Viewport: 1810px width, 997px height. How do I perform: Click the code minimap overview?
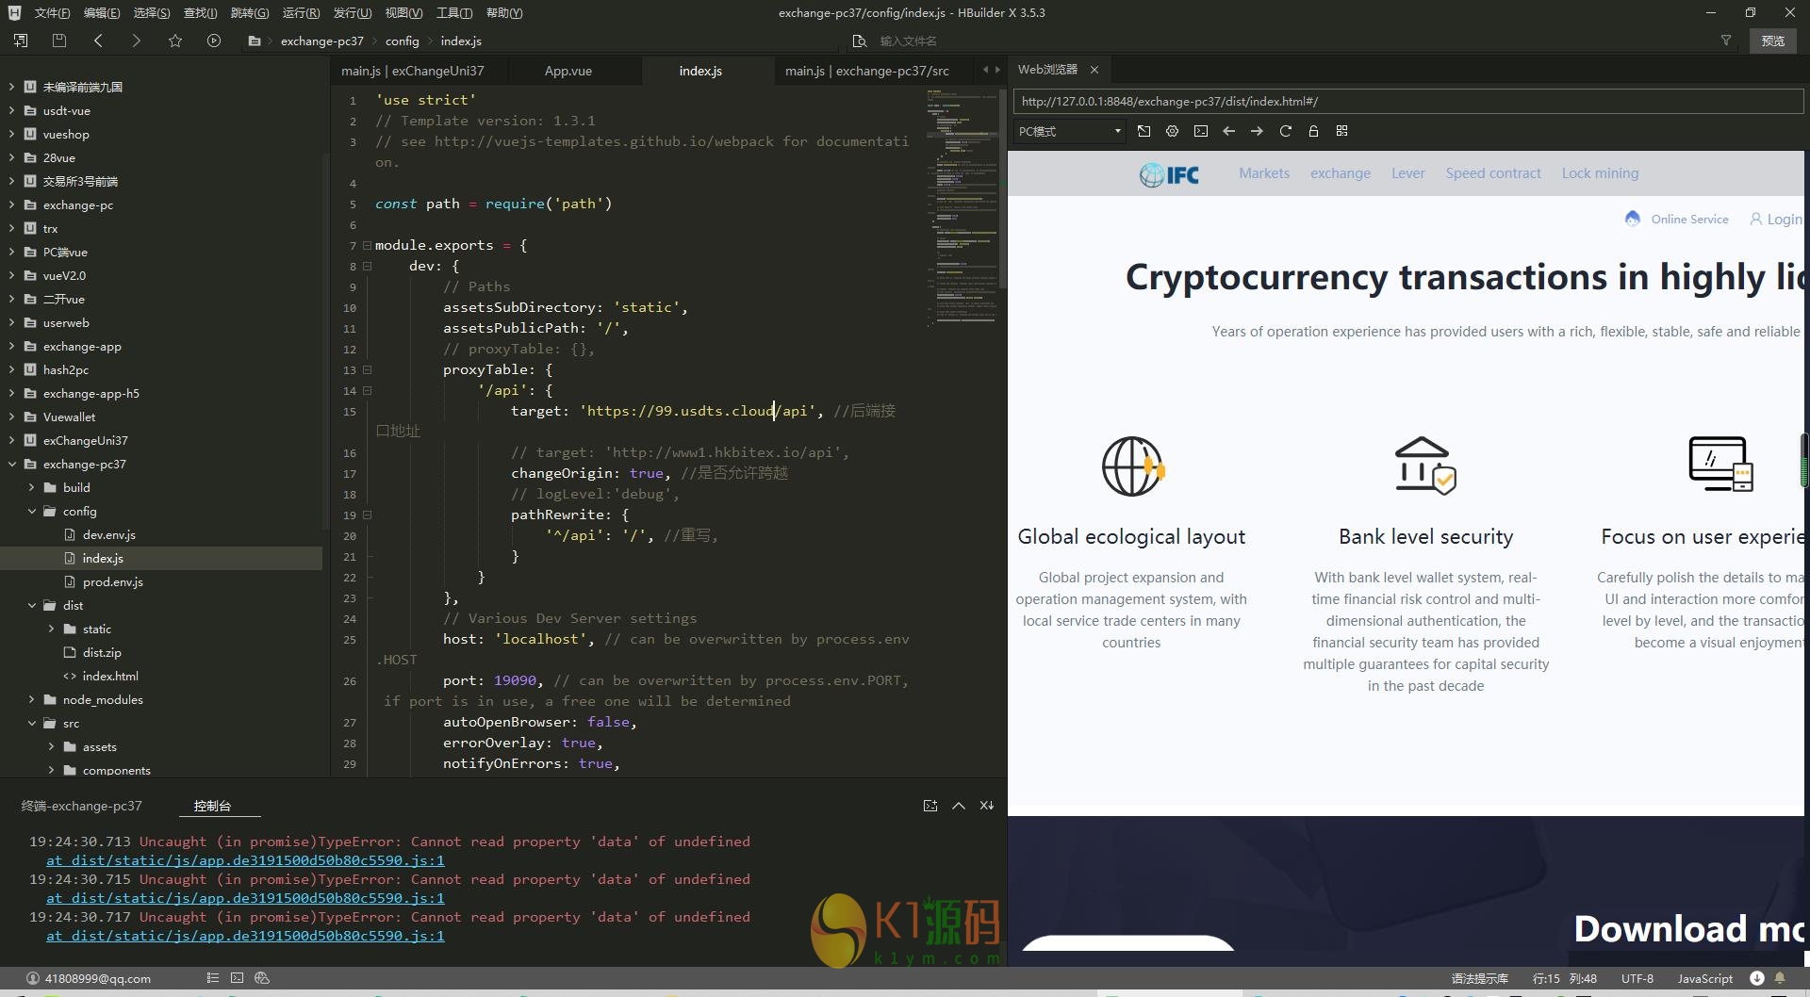pyautogui.click(x=962, y=207)
